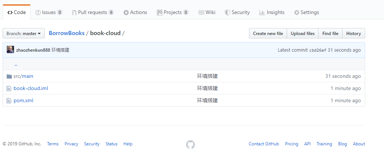Open the footer About link
Screen dimensions: 384x159
click(x=359, y=144)
